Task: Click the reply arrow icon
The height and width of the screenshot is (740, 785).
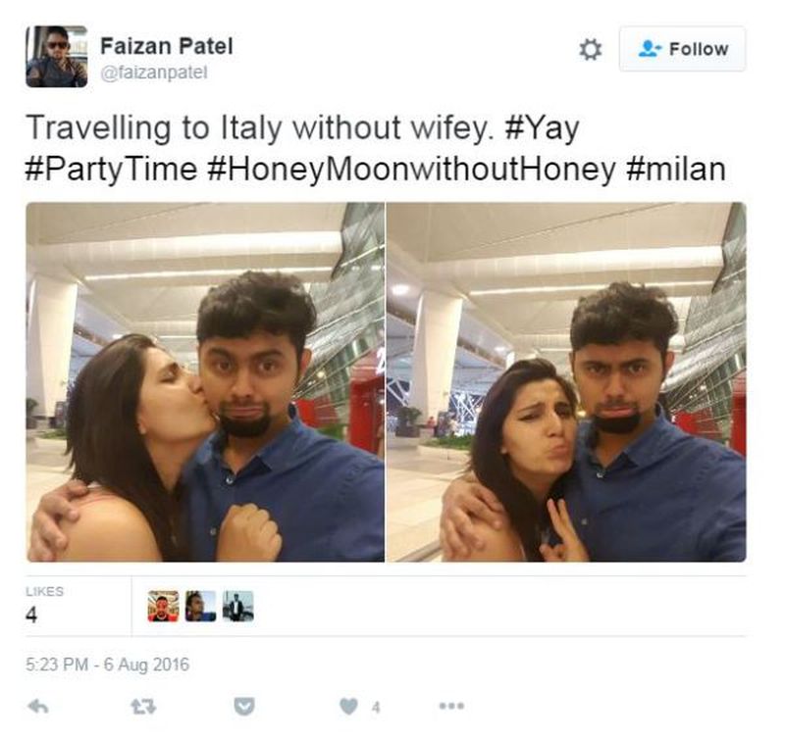Action: pyautogui.click(x=38, y=706)
